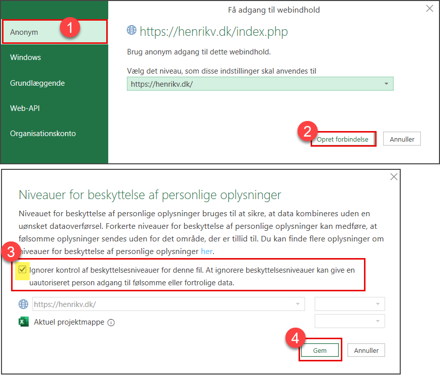Click the Gem button to save
440x375 pixels.
[320, 350]
